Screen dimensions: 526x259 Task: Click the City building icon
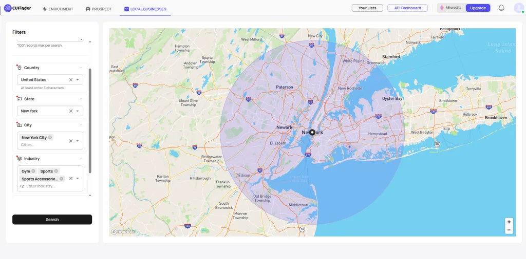click(19, 125)
